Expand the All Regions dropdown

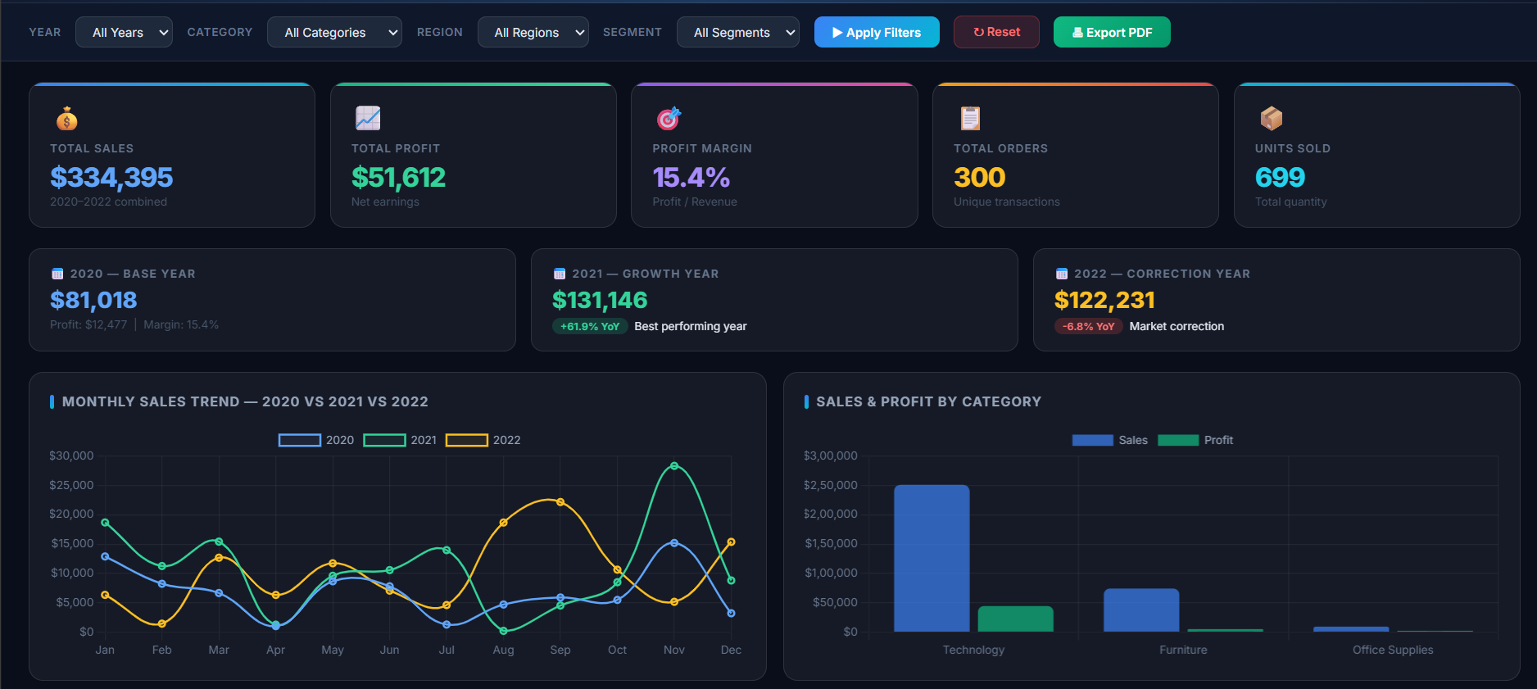533,32
